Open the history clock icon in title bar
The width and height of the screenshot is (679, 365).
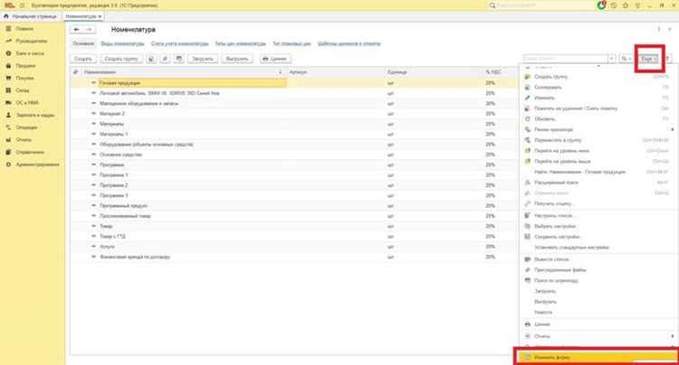click(x=614, y=5)
